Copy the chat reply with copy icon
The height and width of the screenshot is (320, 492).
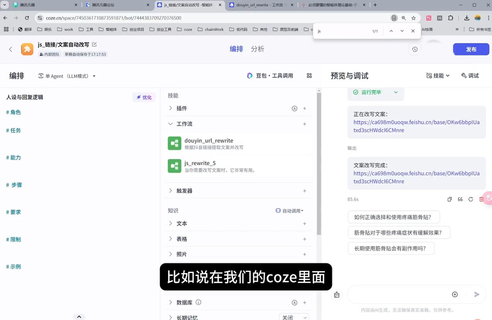449,200
